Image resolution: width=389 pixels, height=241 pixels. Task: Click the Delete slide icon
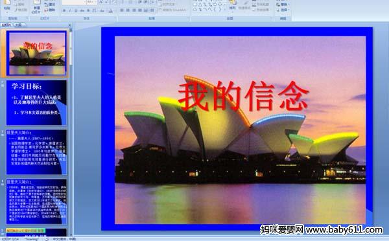[50, 10]
